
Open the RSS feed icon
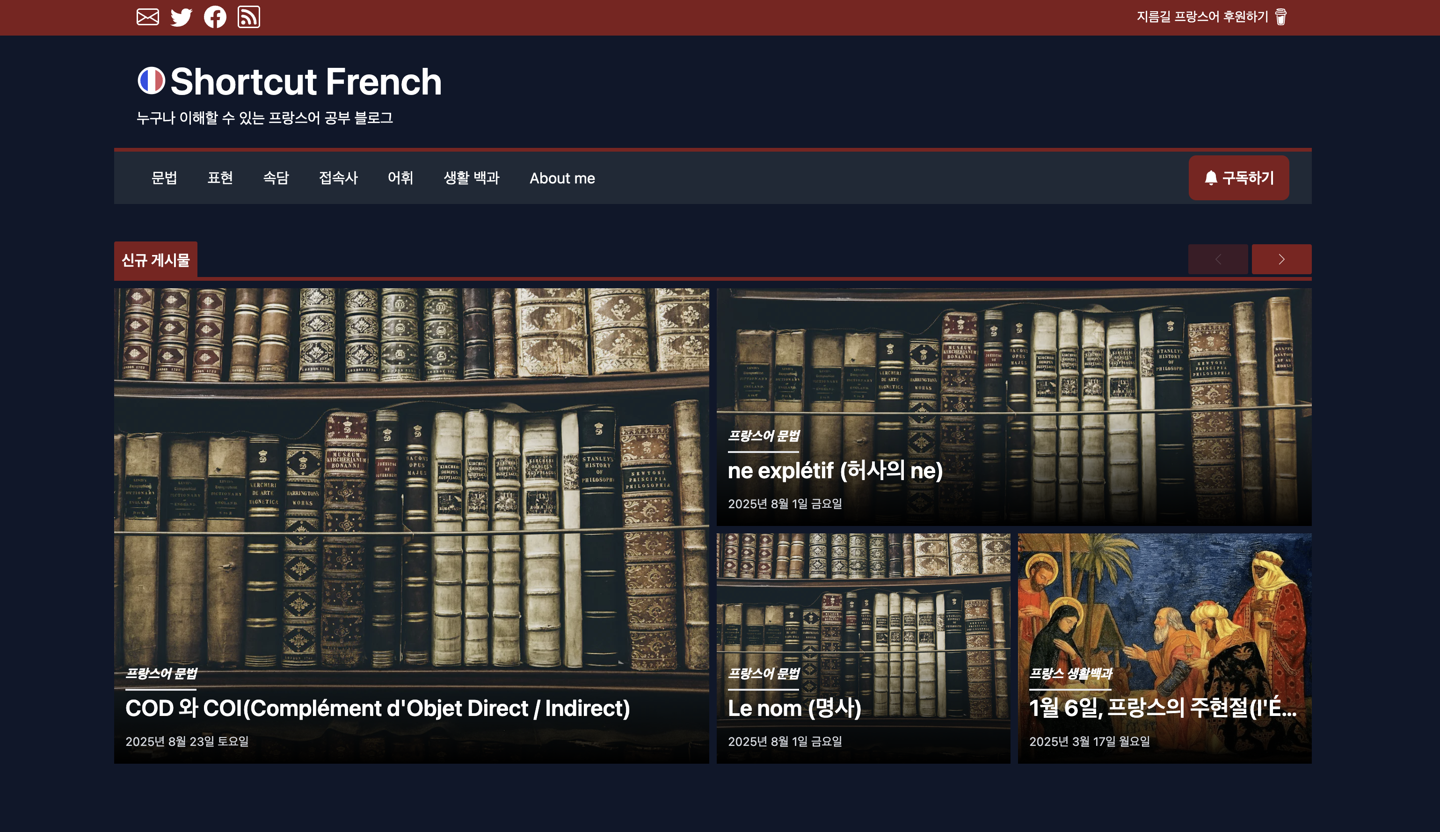(248, 17)
